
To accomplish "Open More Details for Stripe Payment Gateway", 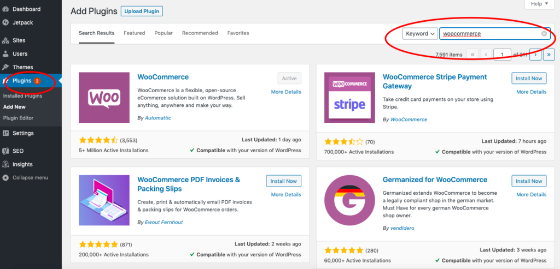I will 532,92.
